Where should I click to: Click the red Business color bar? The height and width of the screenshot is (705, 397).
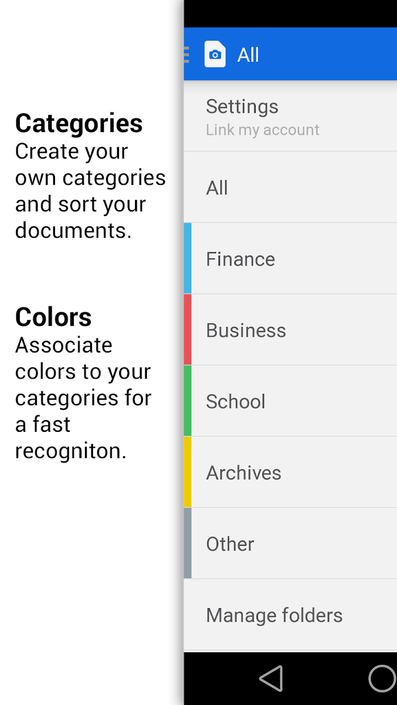188,329
